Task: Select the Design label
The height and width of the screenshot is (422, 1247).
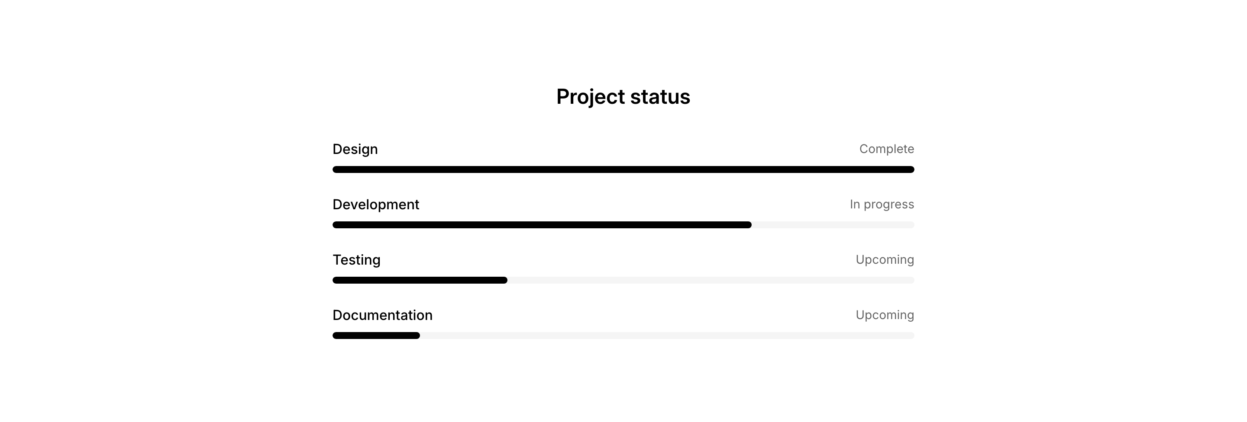Action: tap(355, 149)
